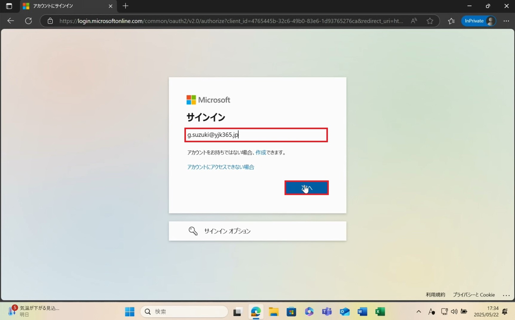Screen dimensions: 515x320
Task: Click the address bar URL
Action: (x=231, y=21)
